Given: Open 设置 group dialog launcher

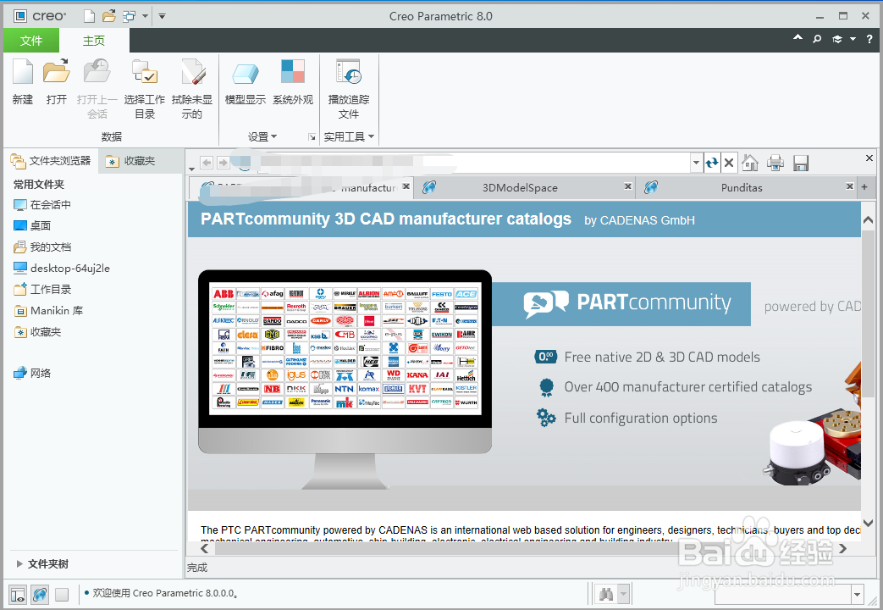Looking at the screenshot, I should (312, 137).
